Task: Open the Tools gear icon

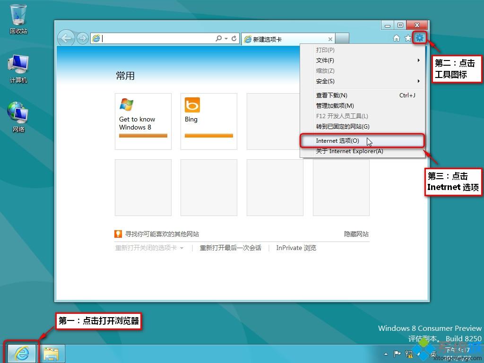Action: click(420, 38)
